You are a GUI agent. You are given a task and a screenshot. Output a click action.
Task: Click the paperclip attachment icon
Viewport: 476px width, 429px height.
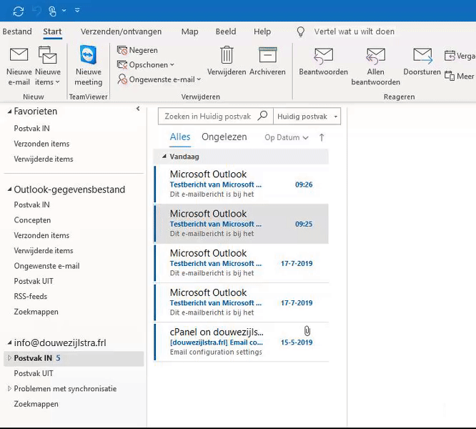click(307, 330)
